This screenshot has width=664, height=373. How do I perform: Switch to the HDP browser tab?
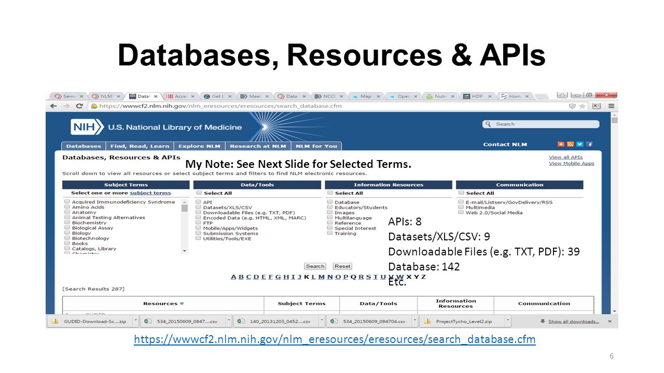coord(477,96)
